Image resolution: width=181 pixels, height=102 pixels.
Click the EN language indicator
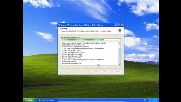[x=145, y=100]
